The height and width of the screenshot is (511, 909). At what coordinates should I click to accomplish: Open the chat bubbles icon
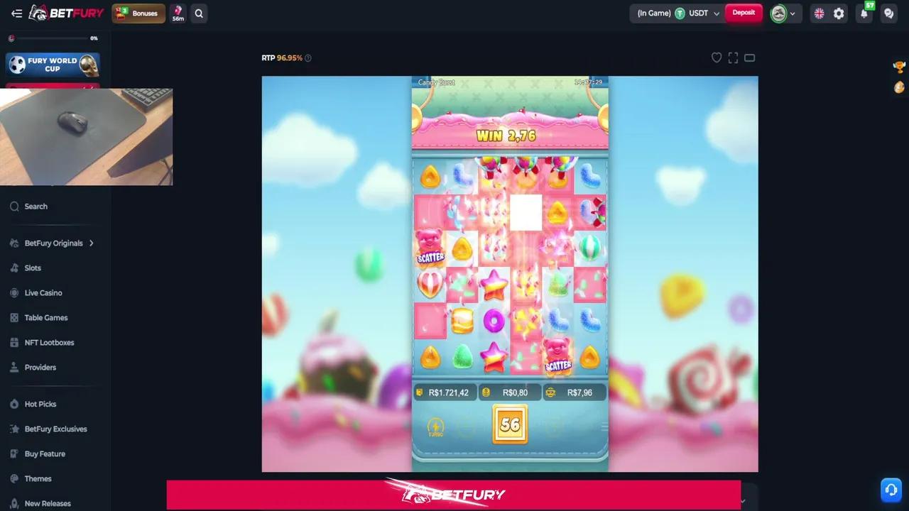coord(888,13)
